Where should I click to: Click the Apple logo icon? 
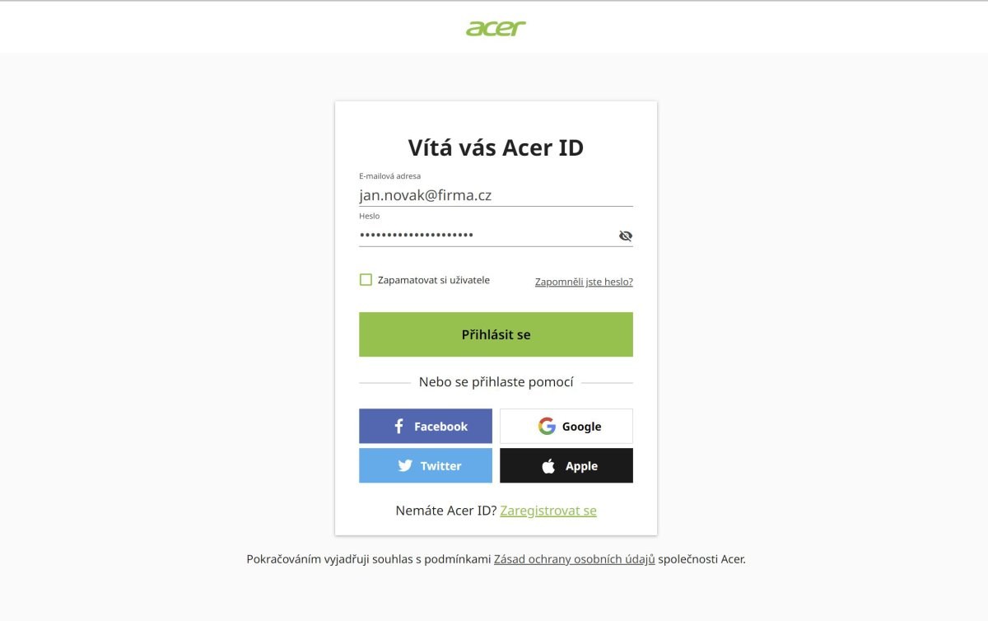548,466
